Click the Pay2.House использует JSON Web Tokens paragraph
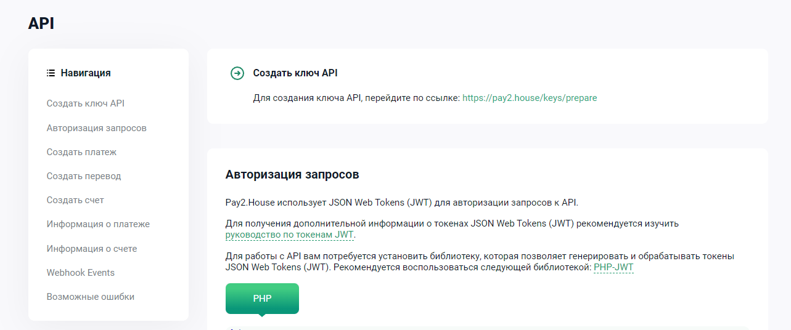 (x=402, y=202)
